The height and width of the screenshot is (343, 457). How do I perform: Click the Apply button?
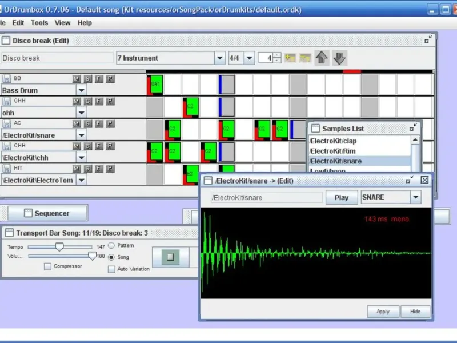[383, 312]
